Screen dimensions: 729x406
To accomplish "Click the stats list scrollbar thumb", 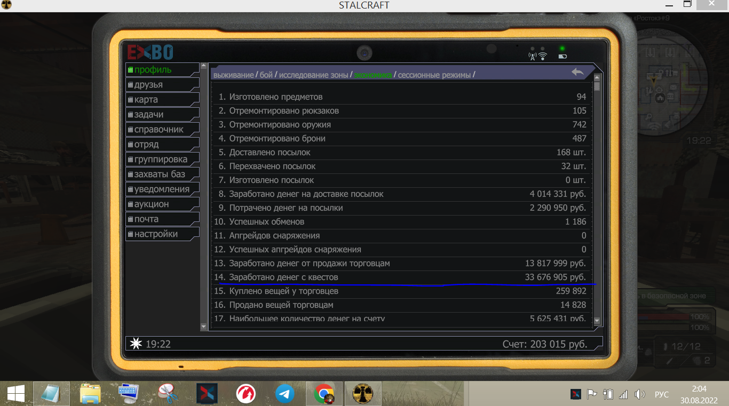I will coord(597,87).
